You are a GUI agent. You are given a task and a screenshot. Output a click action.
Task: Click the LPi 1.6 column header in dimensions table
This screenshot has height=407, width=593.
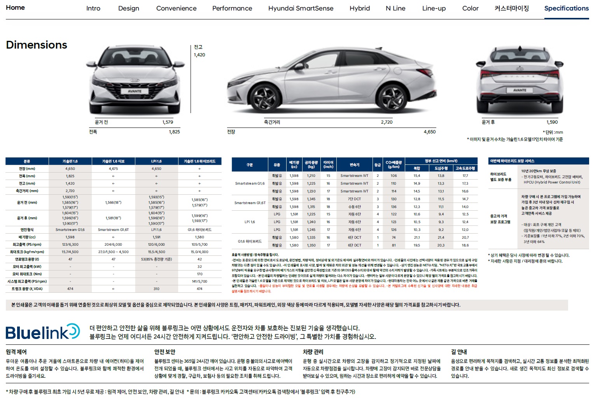[x=156, y=161]
